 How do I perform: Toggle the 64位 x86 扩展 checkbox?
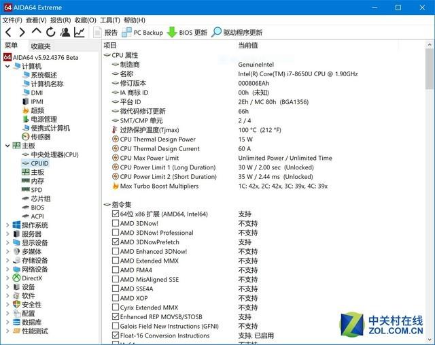point(115,214)
